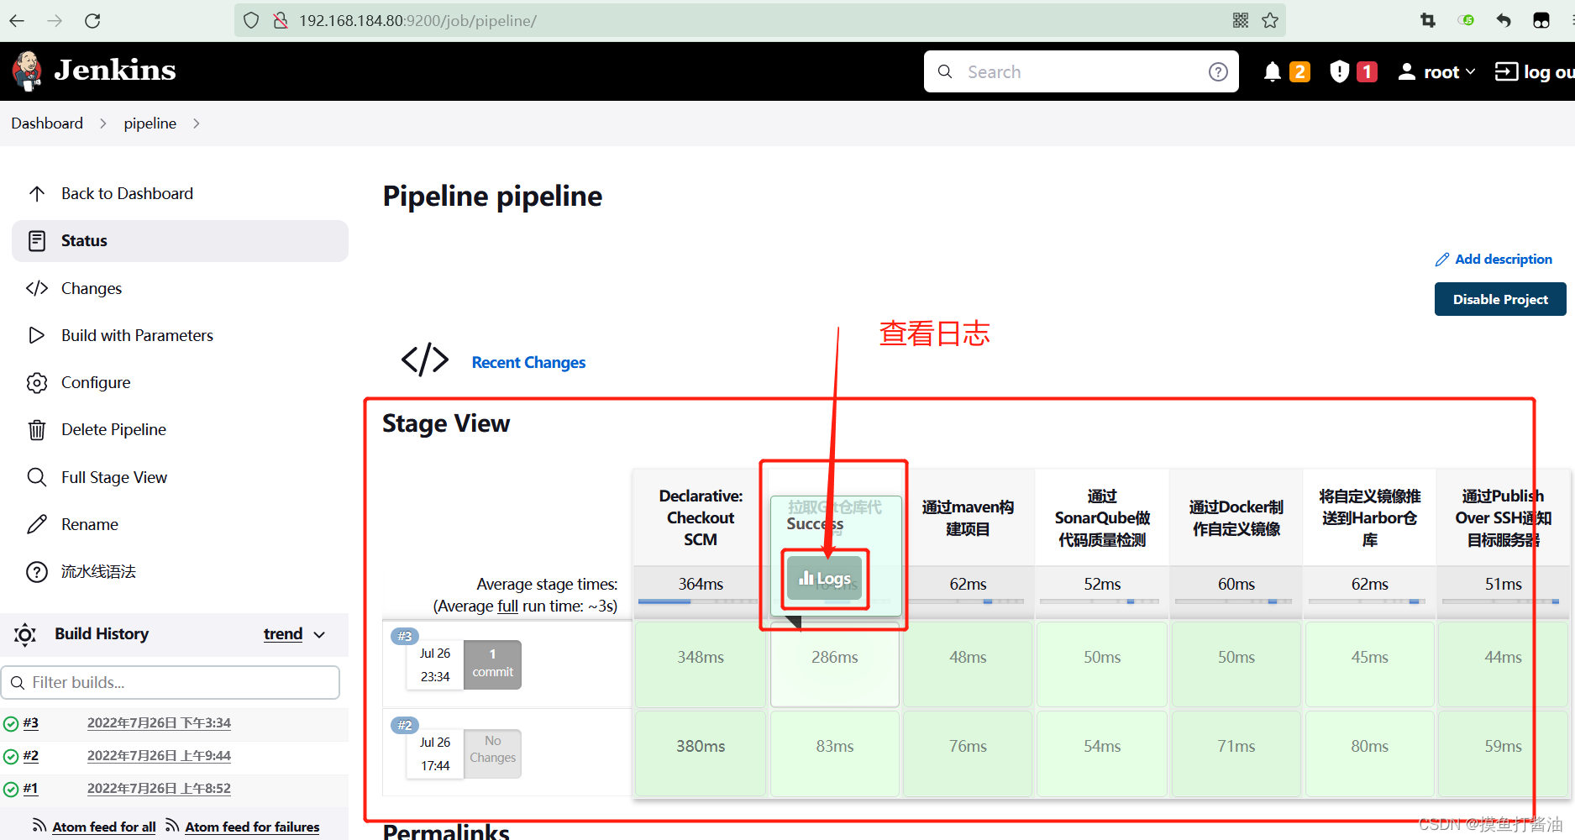Click the 286ms stage cell for build #3
Viewport: 1575px width, 840px height.
(x=835, y=664)
